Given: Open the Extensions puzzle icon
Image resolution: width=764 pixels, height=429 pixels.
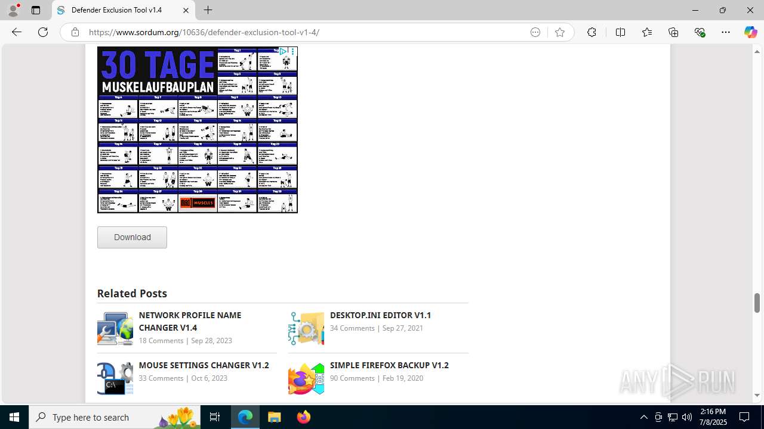Looking at the screenshot, I should pos(592,32).
